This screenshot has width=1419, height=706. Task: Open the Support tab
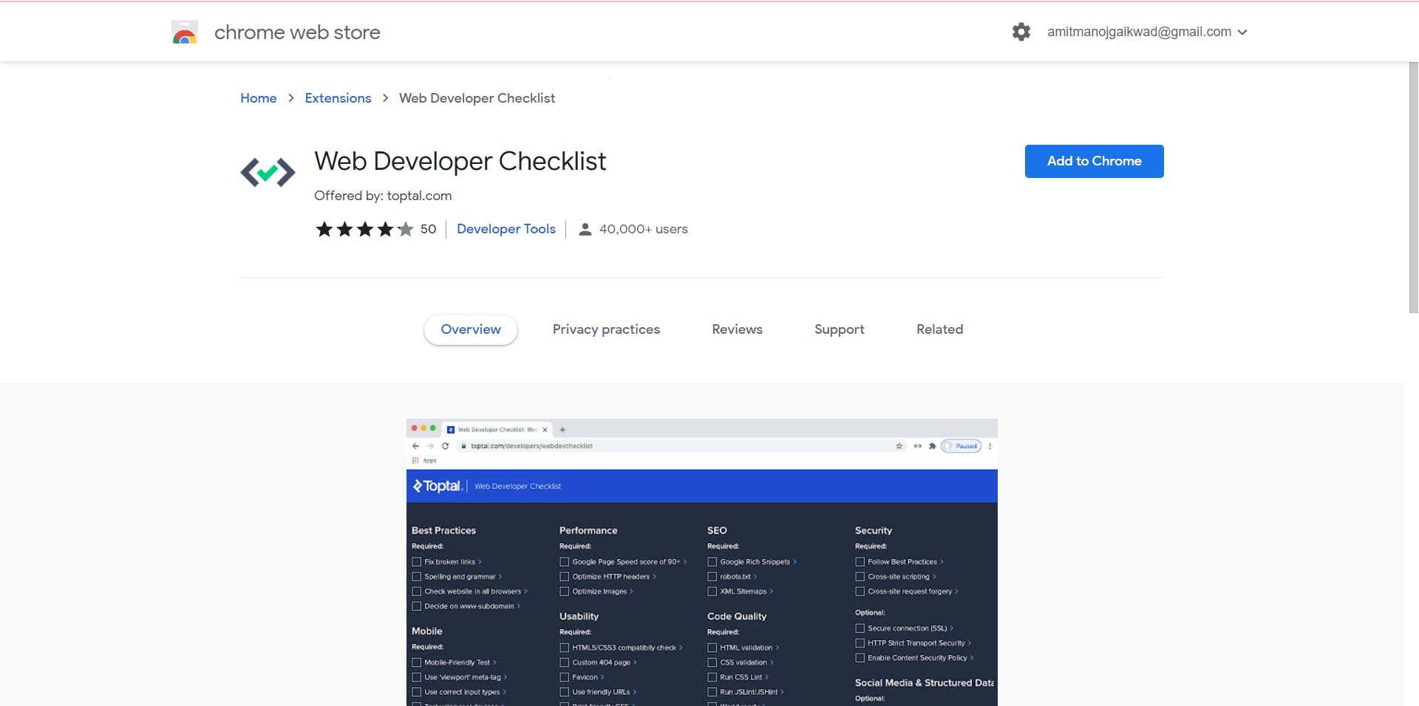point(839,329)
